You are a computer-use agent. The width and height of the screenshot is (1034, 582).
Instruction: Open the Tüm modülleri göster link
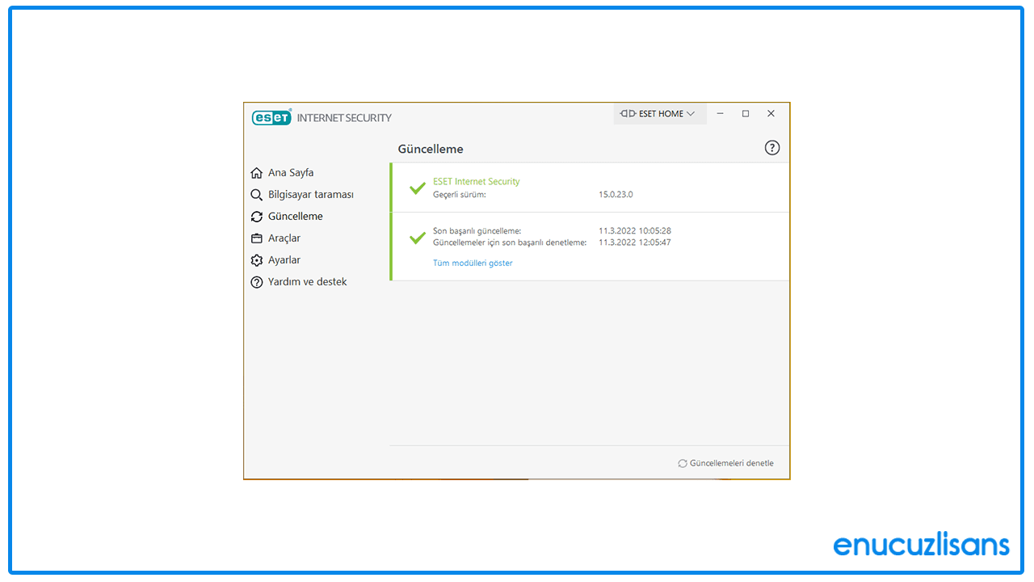pos(473,263)
